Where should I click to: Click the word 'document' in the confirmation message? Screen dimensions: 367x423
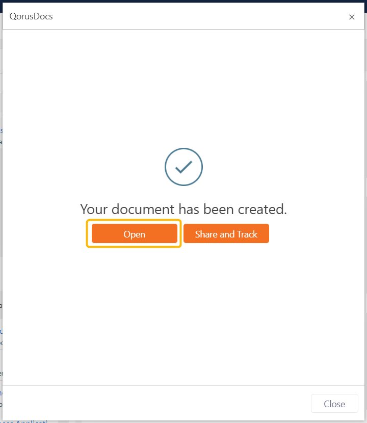(143, 209)
